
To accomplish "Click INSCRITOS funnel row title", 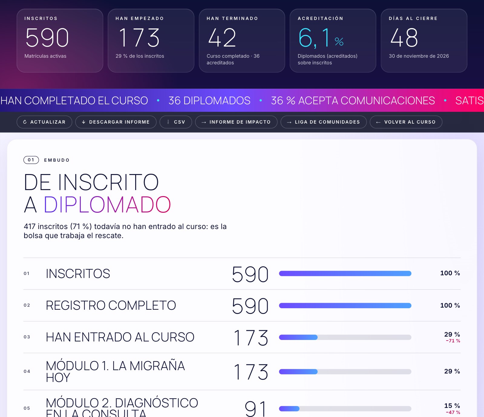I will pos(78,274).
